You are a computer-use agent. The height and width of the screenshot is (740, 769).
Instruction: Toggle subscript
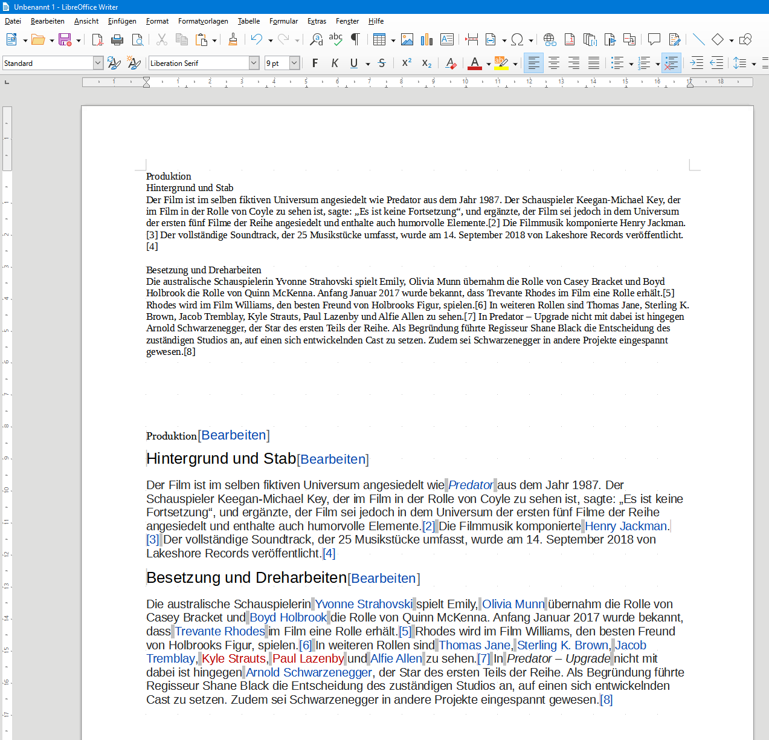[426, 63]
